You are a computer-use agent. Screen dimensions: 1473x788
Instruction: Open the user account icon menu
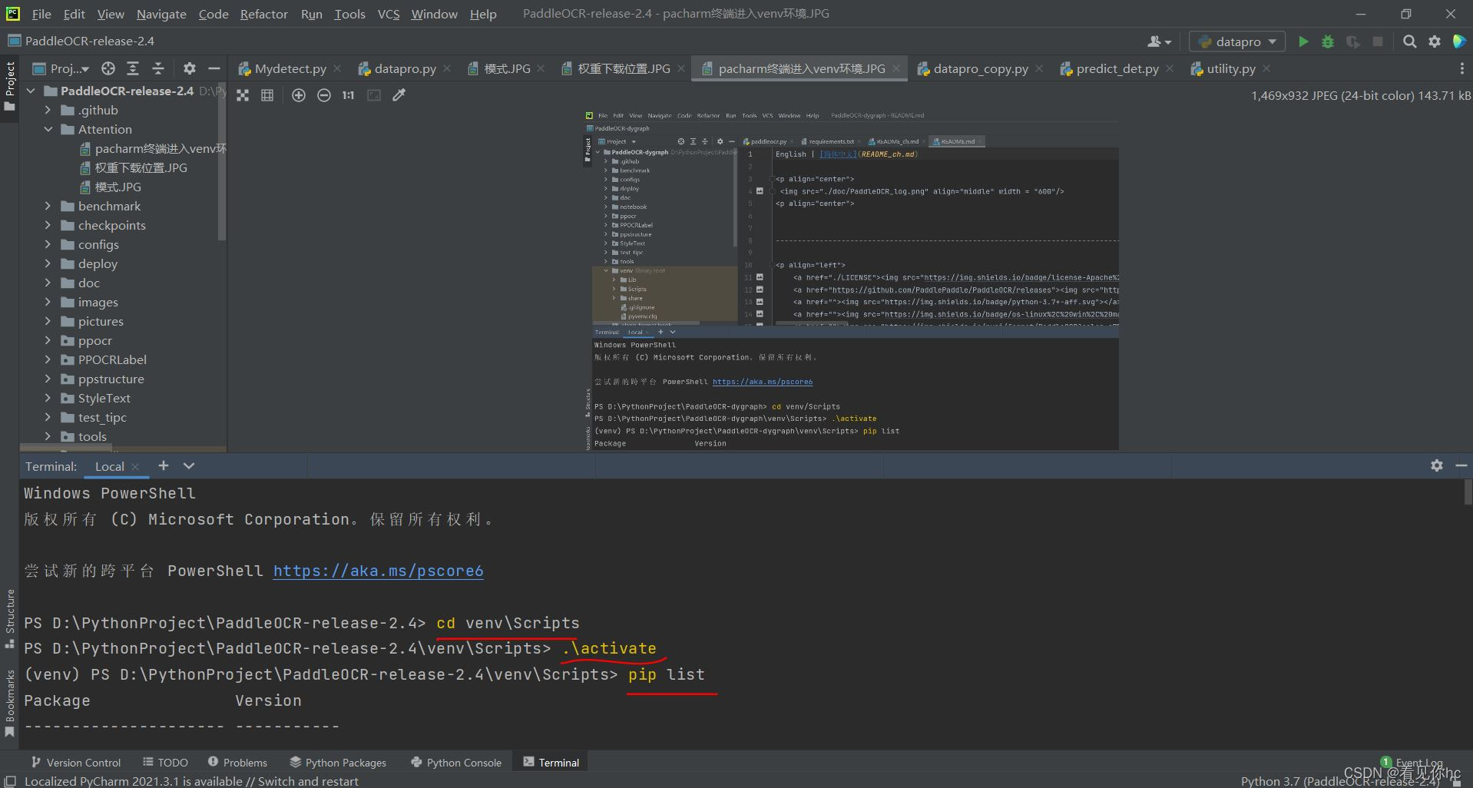[1159, 41]
